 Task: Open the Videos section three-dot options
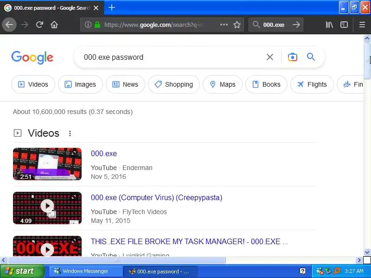pos(70,133)
